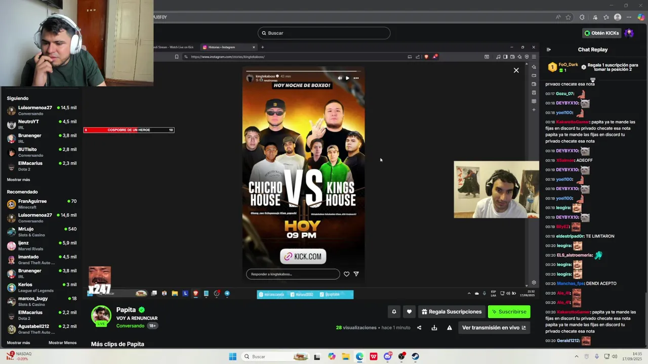Image resolution: width=648 pixels, height=364 pixels.
Task: Open Edge Copilot icon in browser toolbar
Action: (640, 17)
